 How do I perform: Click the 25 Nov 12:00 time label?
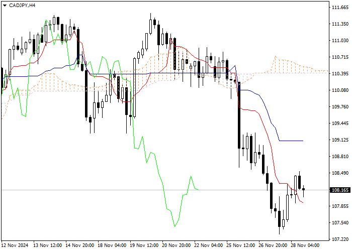(x=241, y=245)
